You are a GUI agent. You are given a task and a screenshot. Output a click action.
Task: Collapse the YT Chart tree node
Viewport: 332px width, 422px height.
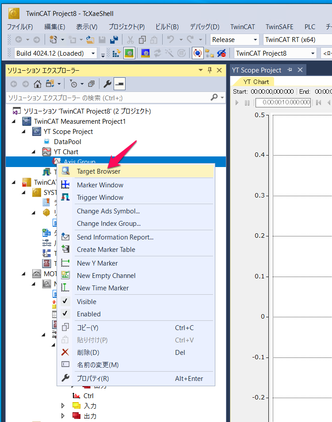[34, 152]
